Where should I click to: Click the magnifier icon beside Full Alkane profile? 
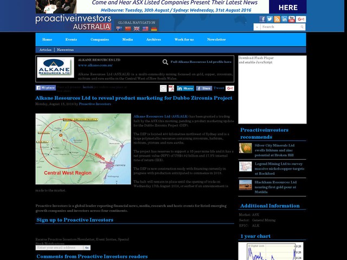(x=165, y=62)
